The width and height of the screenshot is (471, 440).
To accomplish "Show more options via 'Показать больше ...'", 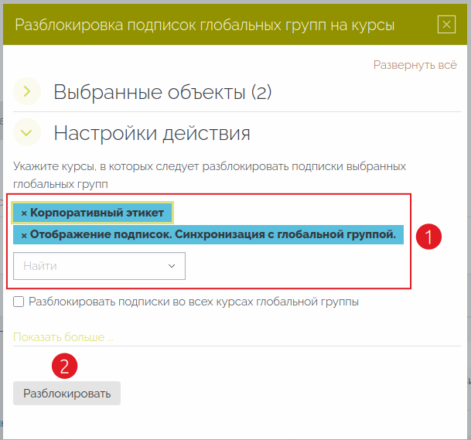I will pyautogui.click(x=63, y=337).
